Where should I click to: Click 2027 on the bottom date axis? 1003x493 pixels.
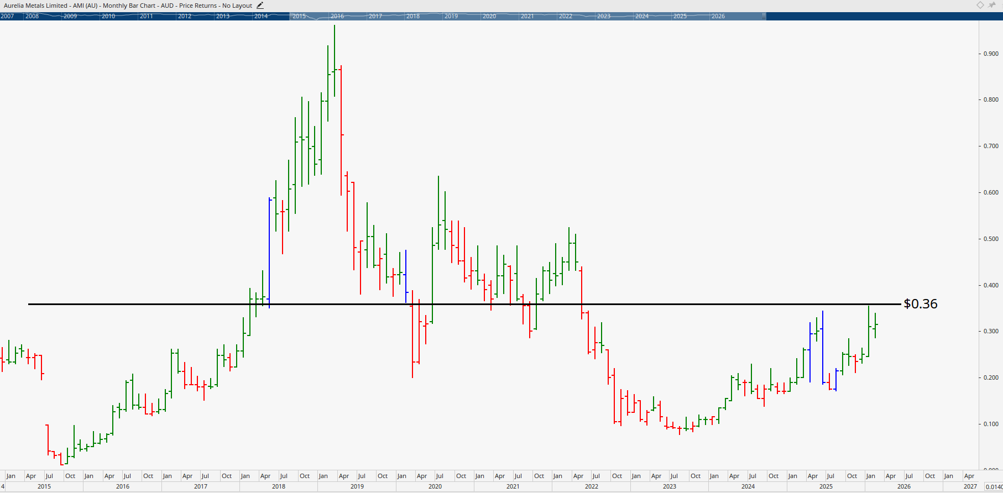tap(970, 486)
